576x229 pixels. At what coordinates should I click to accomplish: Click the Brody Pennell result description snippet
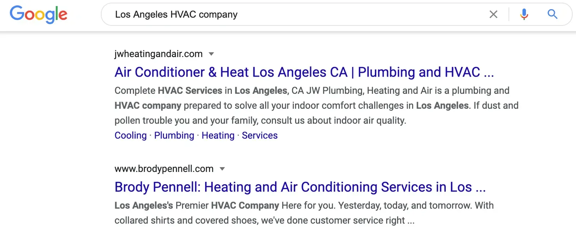point(303,213)
